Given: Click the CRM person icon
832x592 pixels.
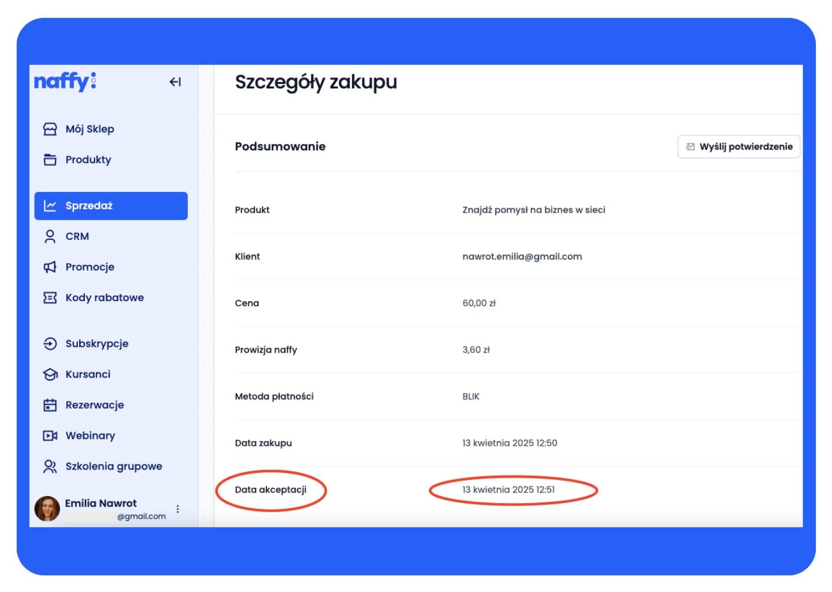Looking at the screenshot, I should click(50, 236).
